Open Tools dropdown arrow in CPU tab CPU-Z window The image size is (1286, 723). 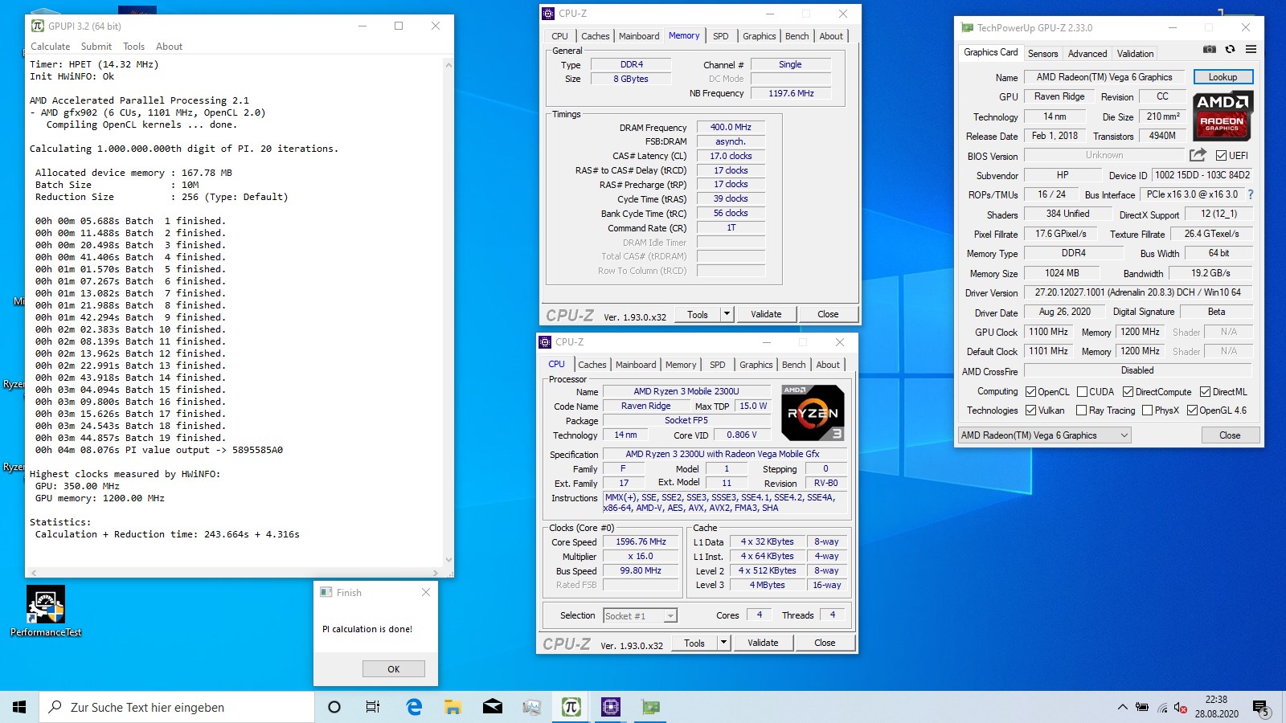tap(723, 643)
